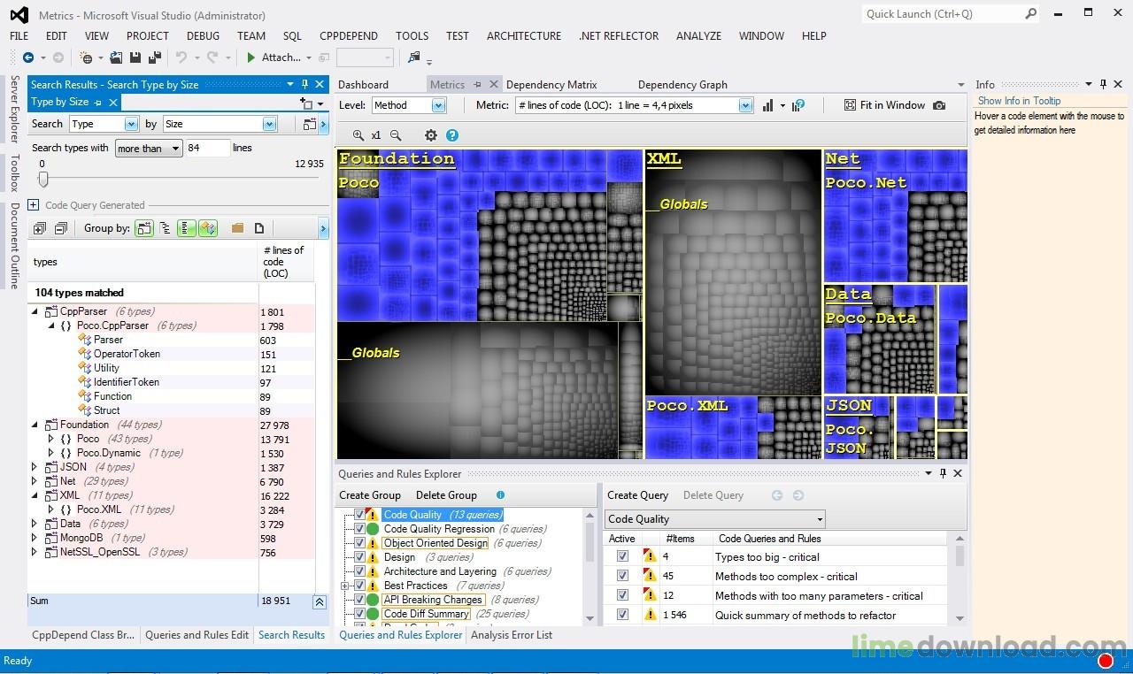Click the Save All toolbar icon

[154, 57]
